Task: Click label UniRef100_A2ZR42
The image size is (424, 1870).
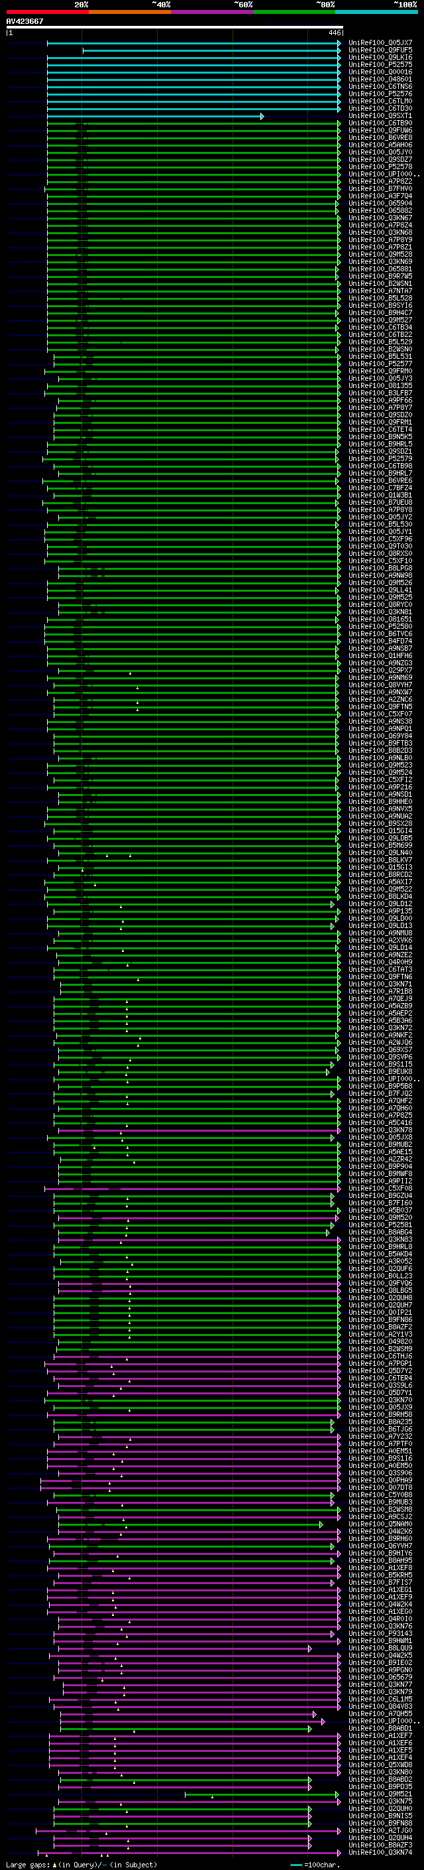Action: (x=380, y=1159)
